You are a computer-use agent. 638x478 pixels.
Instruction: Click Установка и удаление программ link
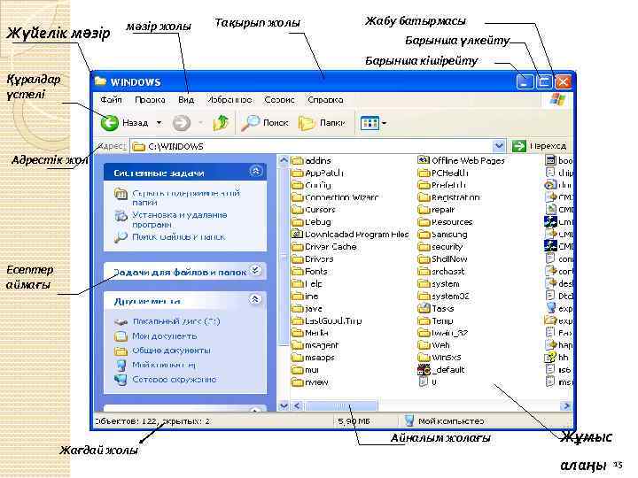(x=179, y=220)
